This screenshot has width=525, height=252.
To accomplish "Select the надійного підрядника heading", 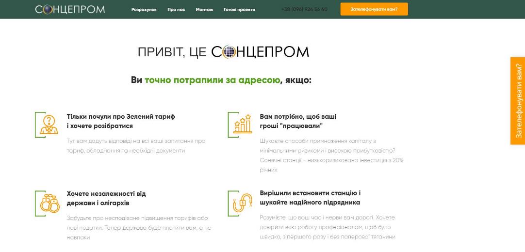I will [x=310, y=198].
